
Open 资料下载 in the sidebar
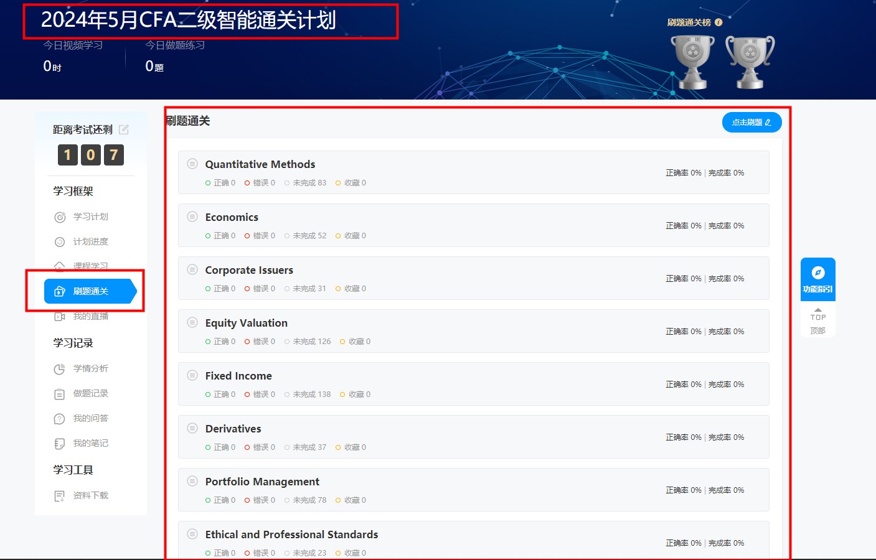click(x=91, y=495)
